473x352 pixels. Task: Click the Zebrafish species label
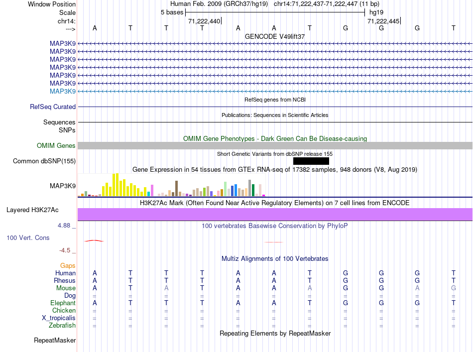coord(62,326)
